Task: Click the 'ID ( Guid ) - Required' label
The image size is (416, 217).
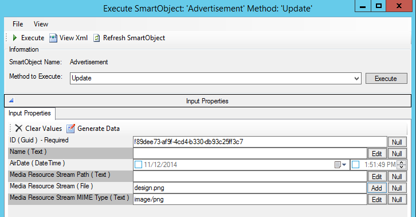Action: click(39, 140)
